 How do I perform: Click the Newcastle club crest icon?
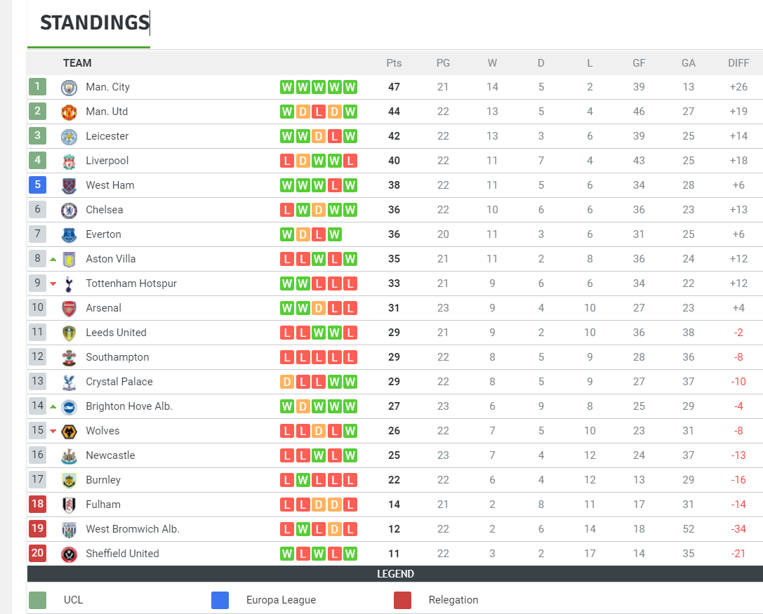point(69,455)
